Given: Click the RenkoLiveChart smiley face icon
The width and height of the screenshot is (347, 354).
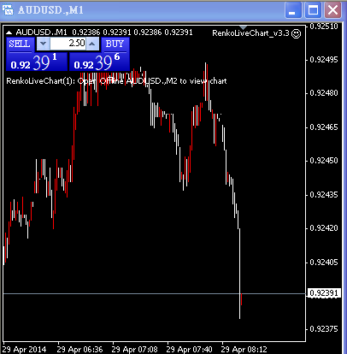Looking at the screenshot, I should point(297,33).
